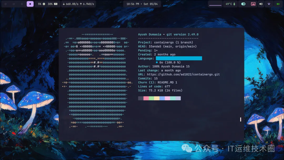Open the wallpaper picker image icon

coord(253,4)
